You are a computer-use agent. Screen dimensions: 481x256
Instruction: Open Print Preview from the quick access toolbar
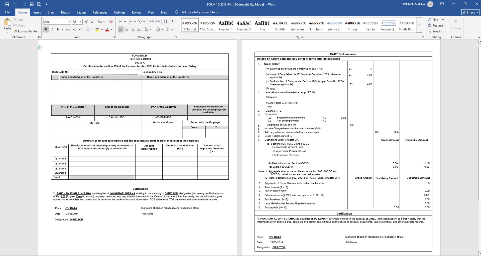coord(39,4)
